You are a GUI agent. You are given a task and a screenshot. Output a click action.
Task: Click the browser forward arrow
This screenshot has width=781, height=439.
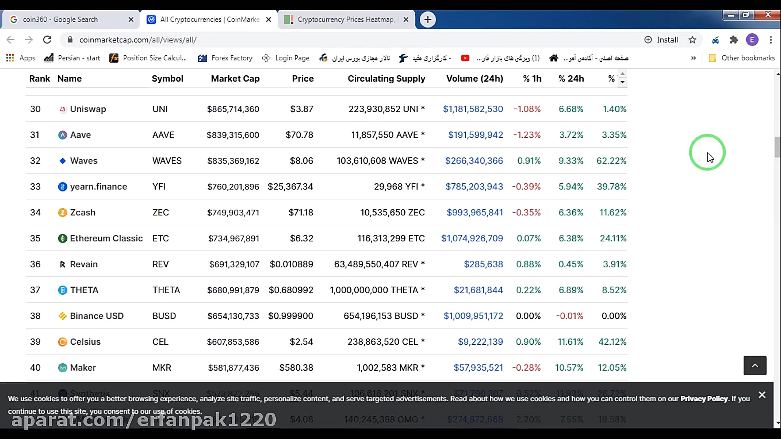[28, 40]
